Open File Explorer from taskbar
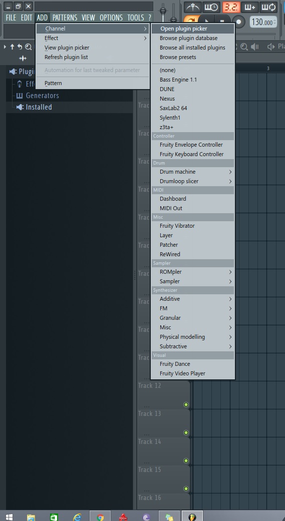285x521 pixels. [x=31, y=517]
